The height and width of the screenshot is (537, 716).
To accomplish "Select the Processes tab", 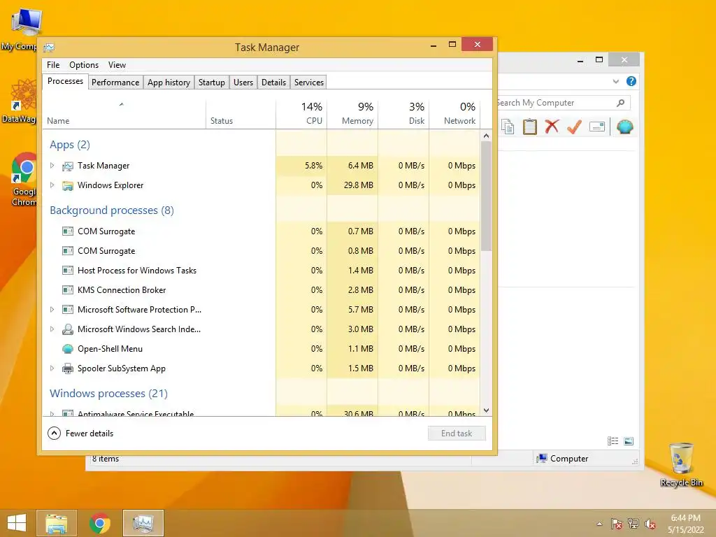I will click(x=65, y=81).
